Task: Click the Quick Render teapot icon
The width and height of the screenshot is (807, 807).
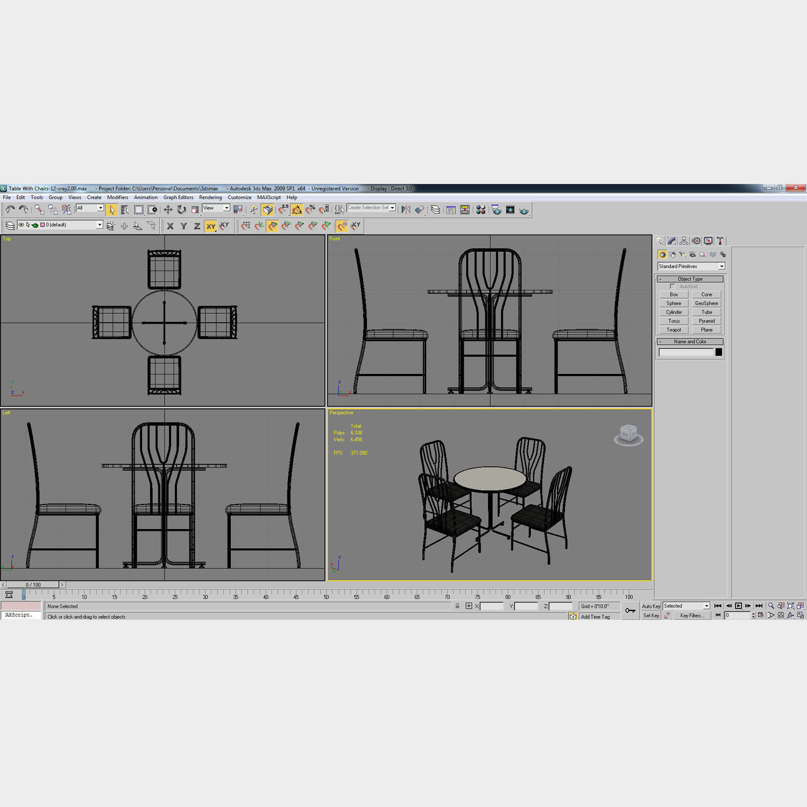Action: click(x=523, y=210)
